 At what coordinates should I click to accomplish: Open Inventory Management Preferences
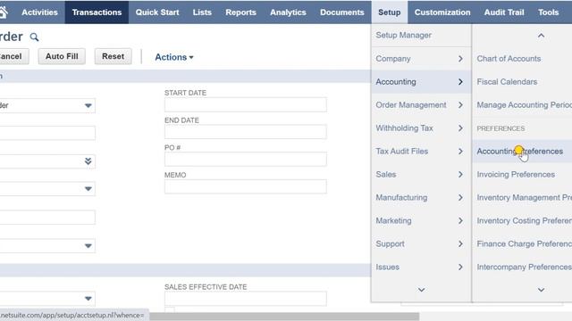[x=524, y=197]
